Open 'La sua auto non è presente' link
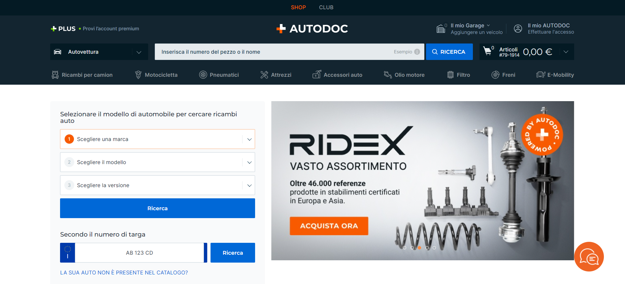The image size is (625, 284). (124, 272)
